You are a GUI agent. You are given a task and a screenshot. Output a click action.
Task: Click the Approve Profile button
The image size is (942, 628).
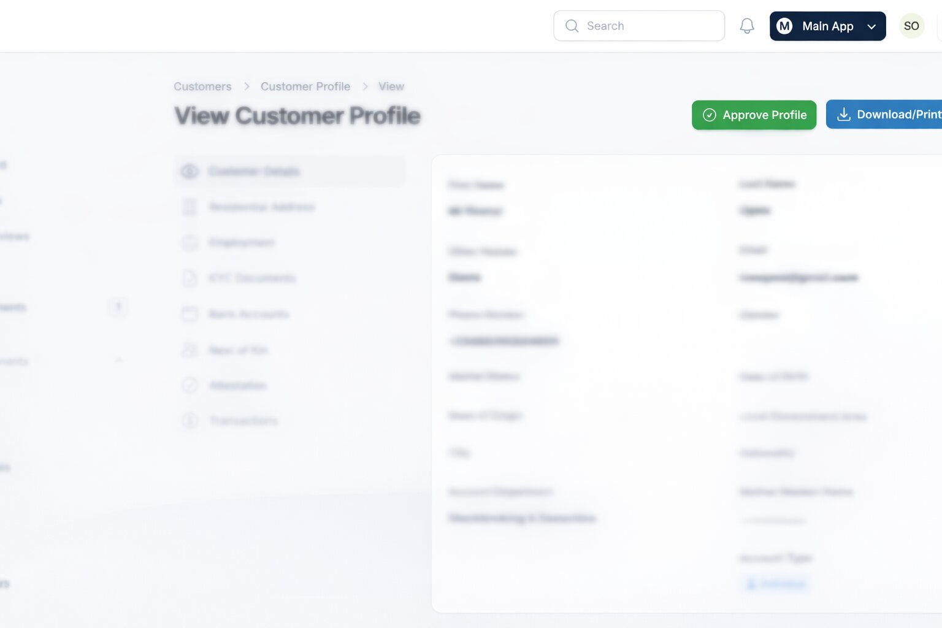click(754, 115)
